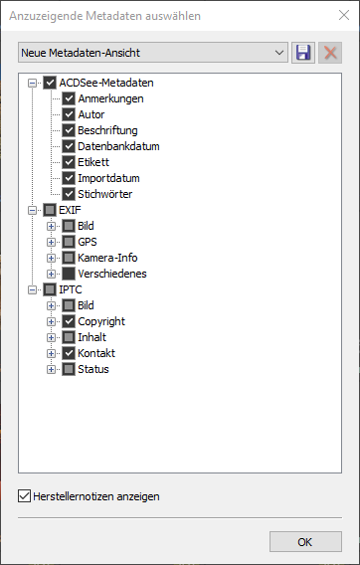Viewport: 360px width, 565px height.
Task: Delete the metadata view with red X icon
Action: [330, 53]
